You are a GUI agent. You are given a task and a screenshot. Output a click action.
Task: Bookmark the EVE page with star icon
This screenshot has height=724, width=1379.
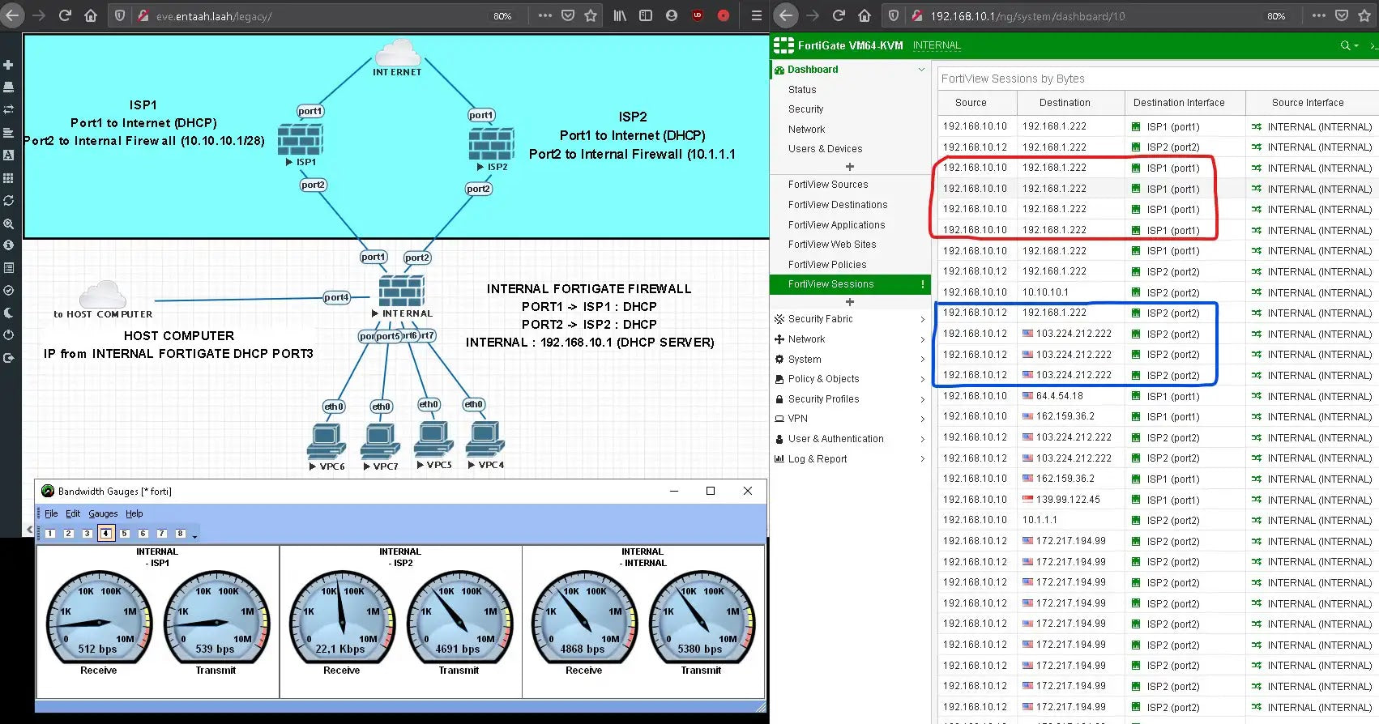tap(591, 15)
